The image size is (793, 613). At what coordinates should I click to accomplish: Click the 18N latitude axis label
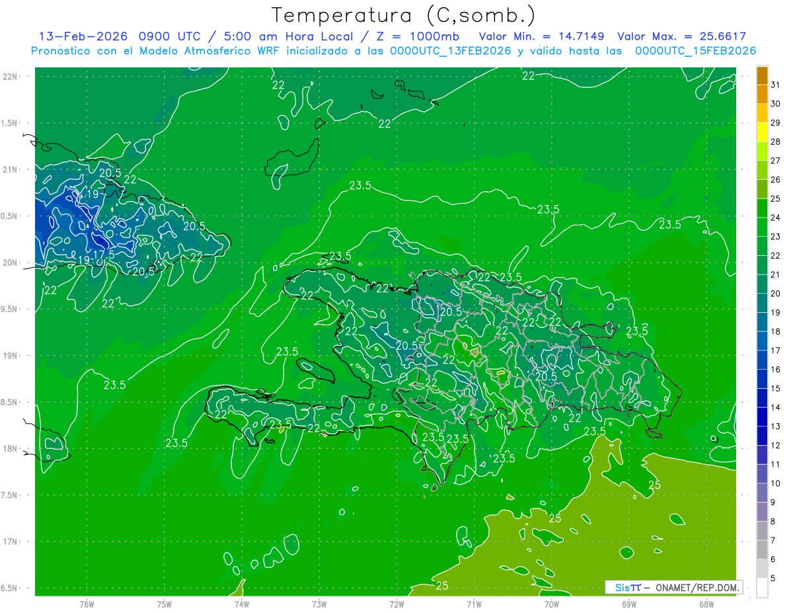[x=10, y=449]
